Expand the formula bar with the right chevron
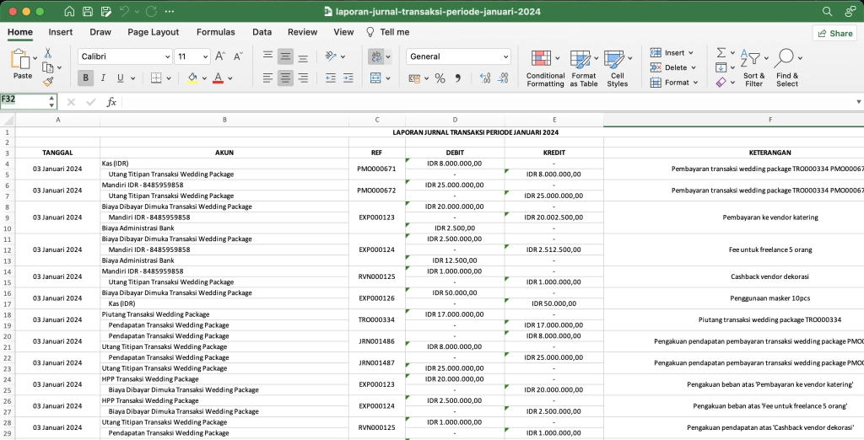Screen dimensions: 864x440 (x=858, y=102)
